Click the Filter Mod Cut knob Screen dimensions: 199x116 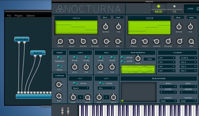[x=59, y=84]
